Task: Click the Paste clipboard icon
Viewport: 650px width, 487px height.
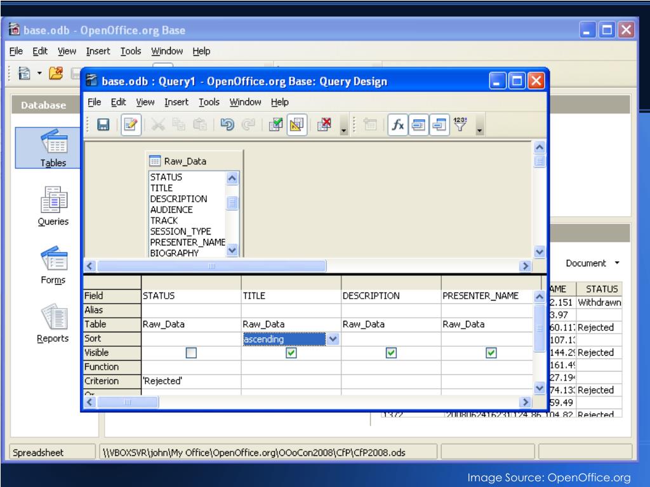Action: (x=200, y=124)
